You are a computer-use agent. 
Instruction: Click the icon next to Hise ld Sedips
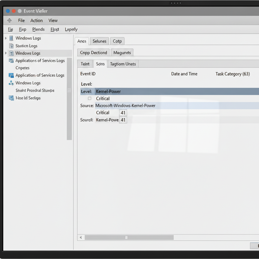click(x=11, y=98)
